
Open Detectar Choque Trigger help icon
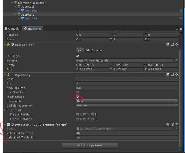click(168, 124)
